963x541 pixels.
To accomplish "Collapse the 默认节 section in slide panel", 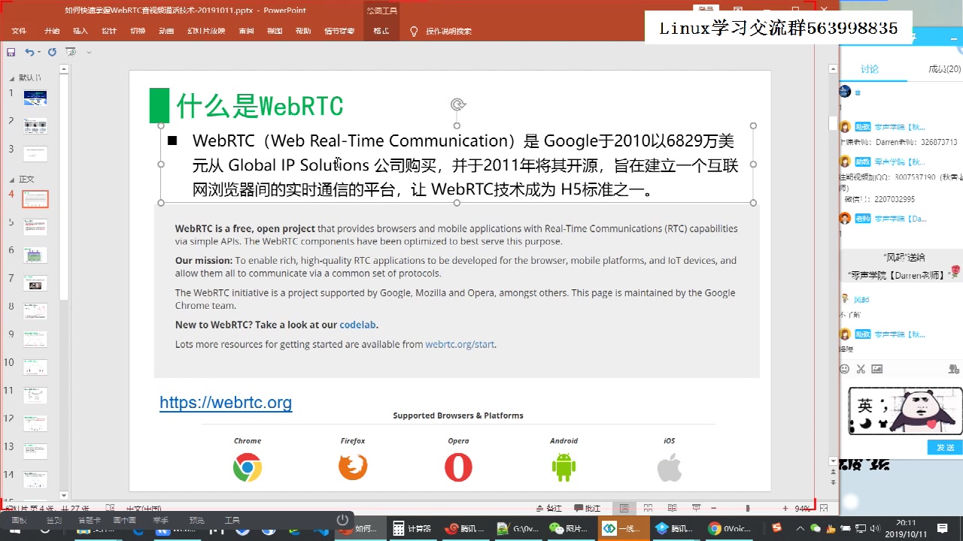I will (12, 77).
